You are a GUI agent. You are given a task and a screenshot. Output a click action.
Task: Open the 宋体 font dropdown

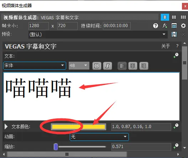click(x=35, y=66)
